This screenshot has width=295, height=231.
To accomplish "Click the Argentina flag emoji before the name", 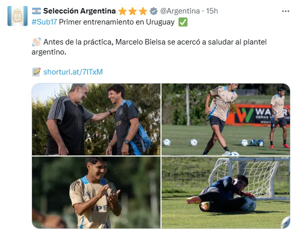I will [36, 11].
